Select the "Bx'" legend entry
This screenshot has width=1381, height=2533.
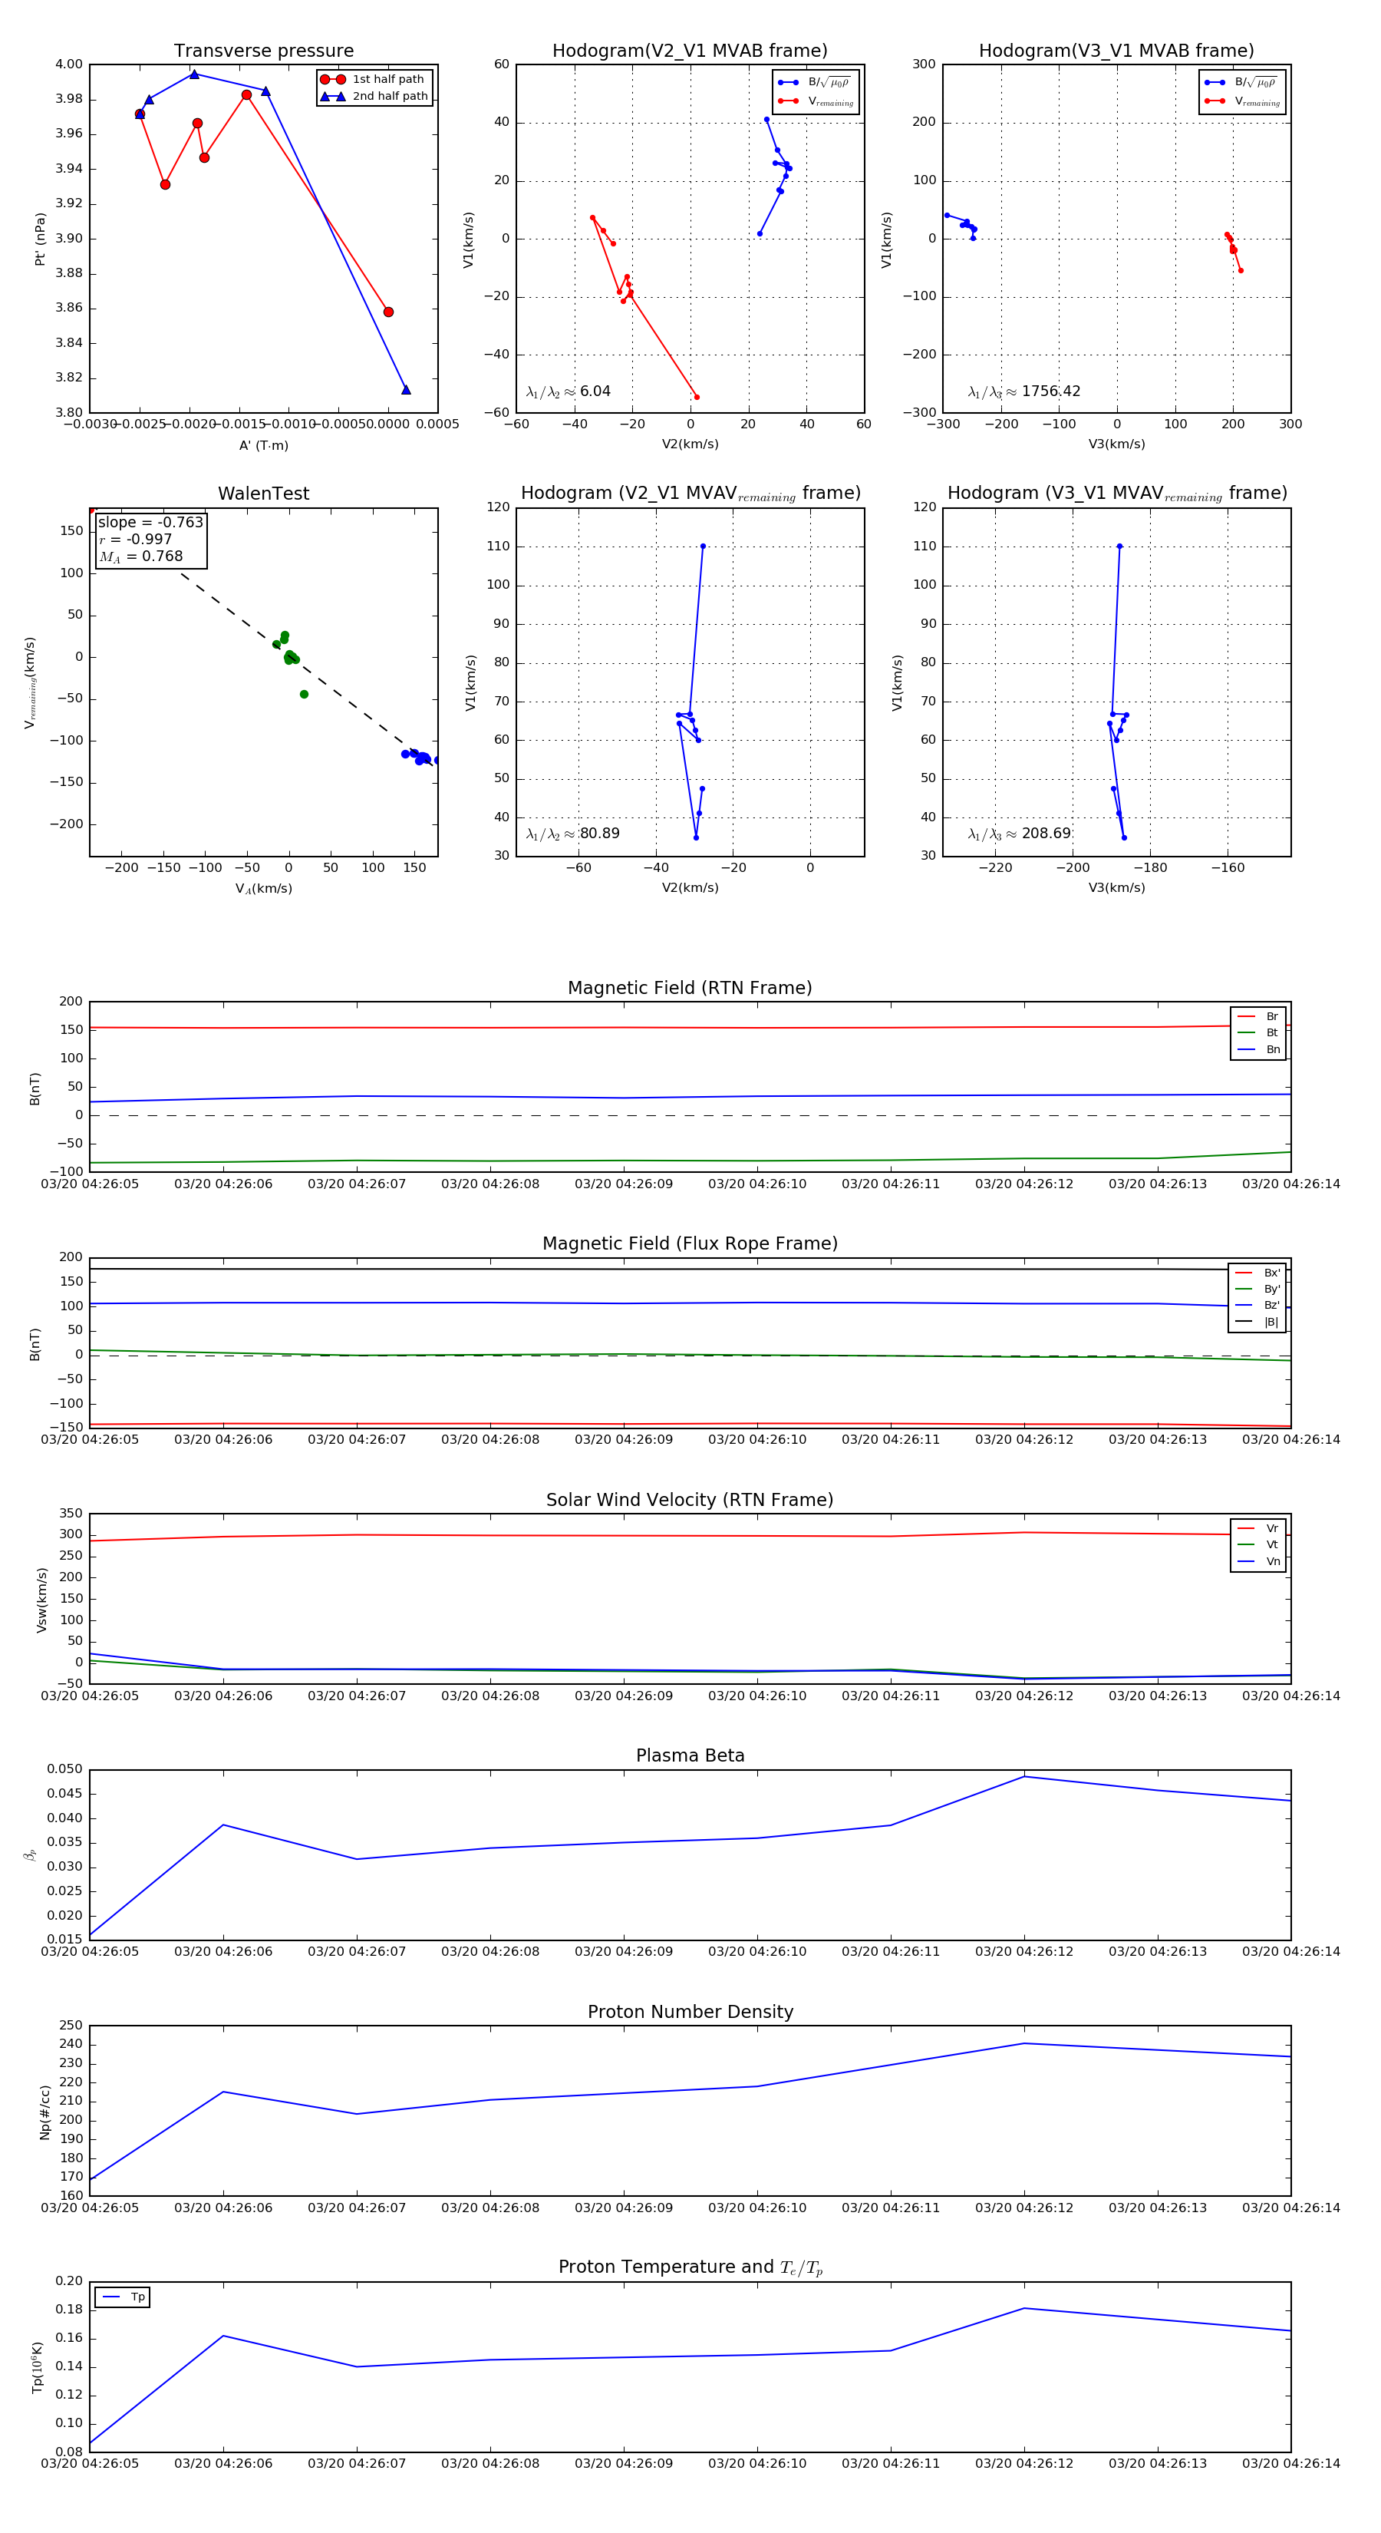pos(1258,1273)
